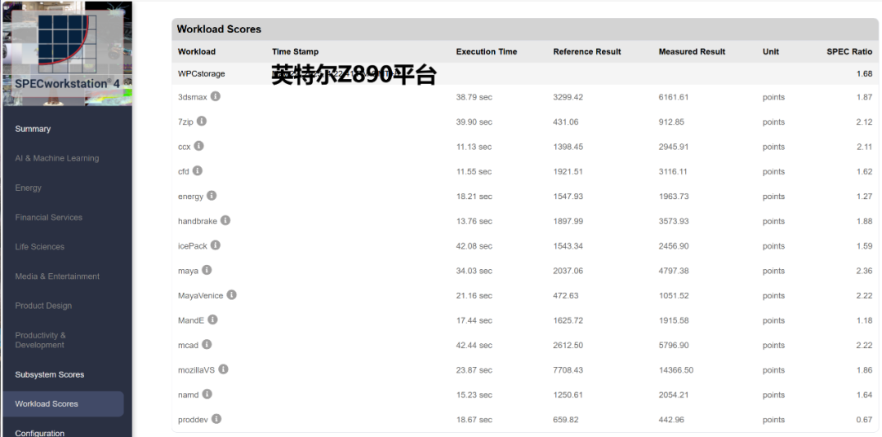Show info for the energy workload

click(x=212, y=196)
